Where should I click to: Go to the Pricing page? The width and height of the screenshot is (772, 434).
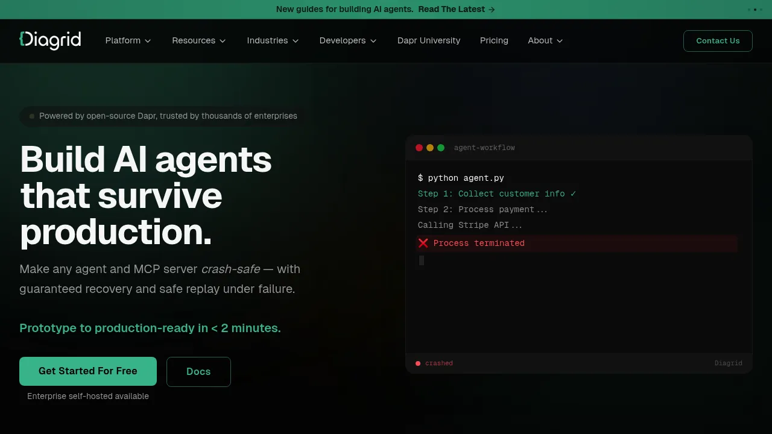494,40
